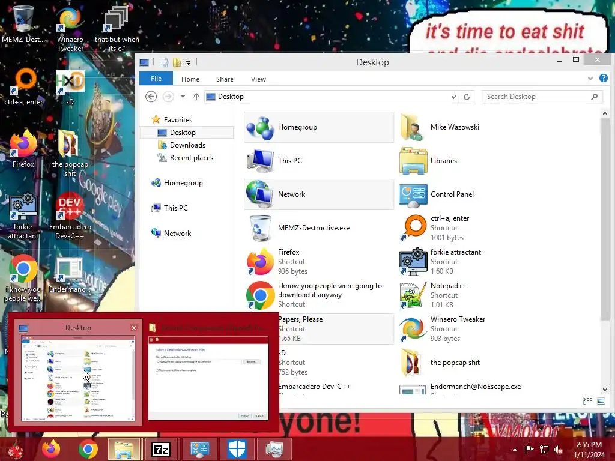Select Control Panel in the file list

471,194
